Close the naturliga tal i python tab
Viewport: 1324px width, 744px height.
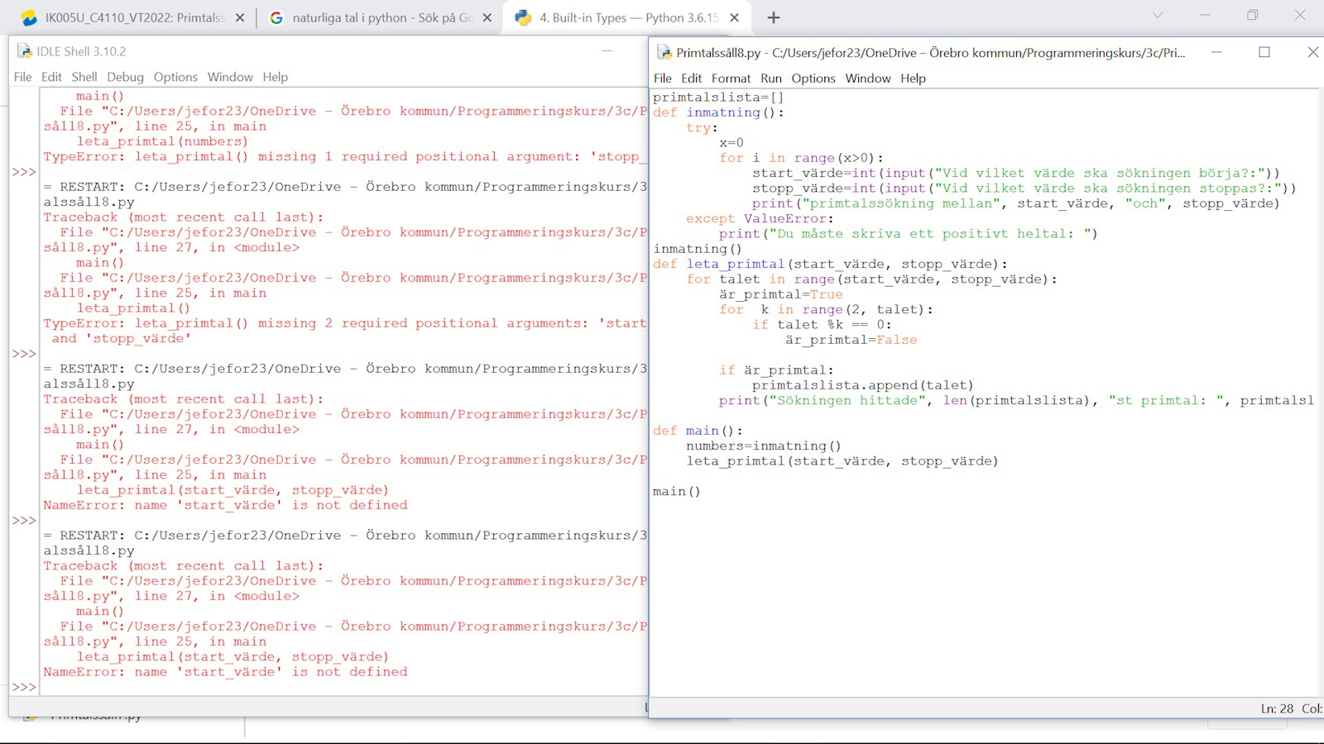[485, 17]
